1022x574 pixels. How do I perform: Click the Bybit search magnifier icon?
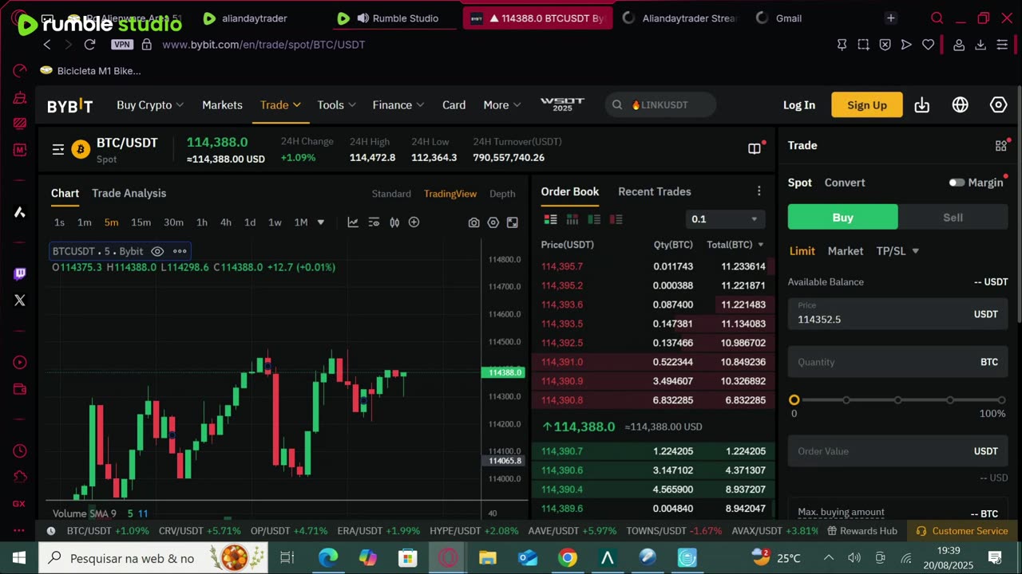[x=617, y=105]
